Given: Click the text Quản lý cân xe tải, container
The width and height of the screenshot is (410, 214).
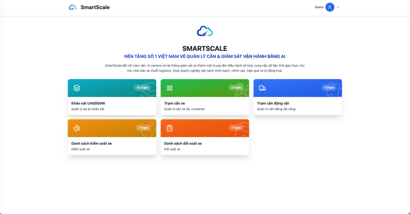Looking at the screenshot, I should [184, 109].
